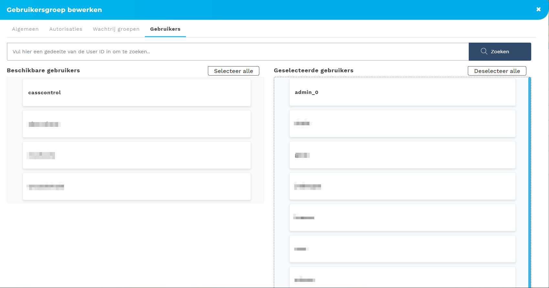549x288 pixels.
Task: Select the last card under Beschikbare gebruikers
Action: pyautogui.click(x=136, y=187)
